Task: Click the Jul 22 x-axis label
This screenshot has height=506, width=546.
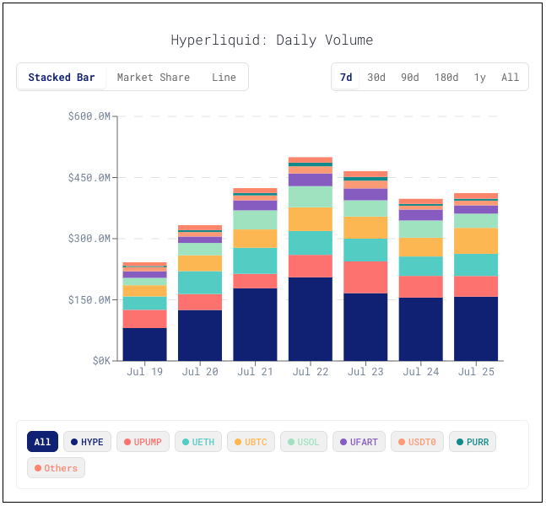Action: click(311, 372)
